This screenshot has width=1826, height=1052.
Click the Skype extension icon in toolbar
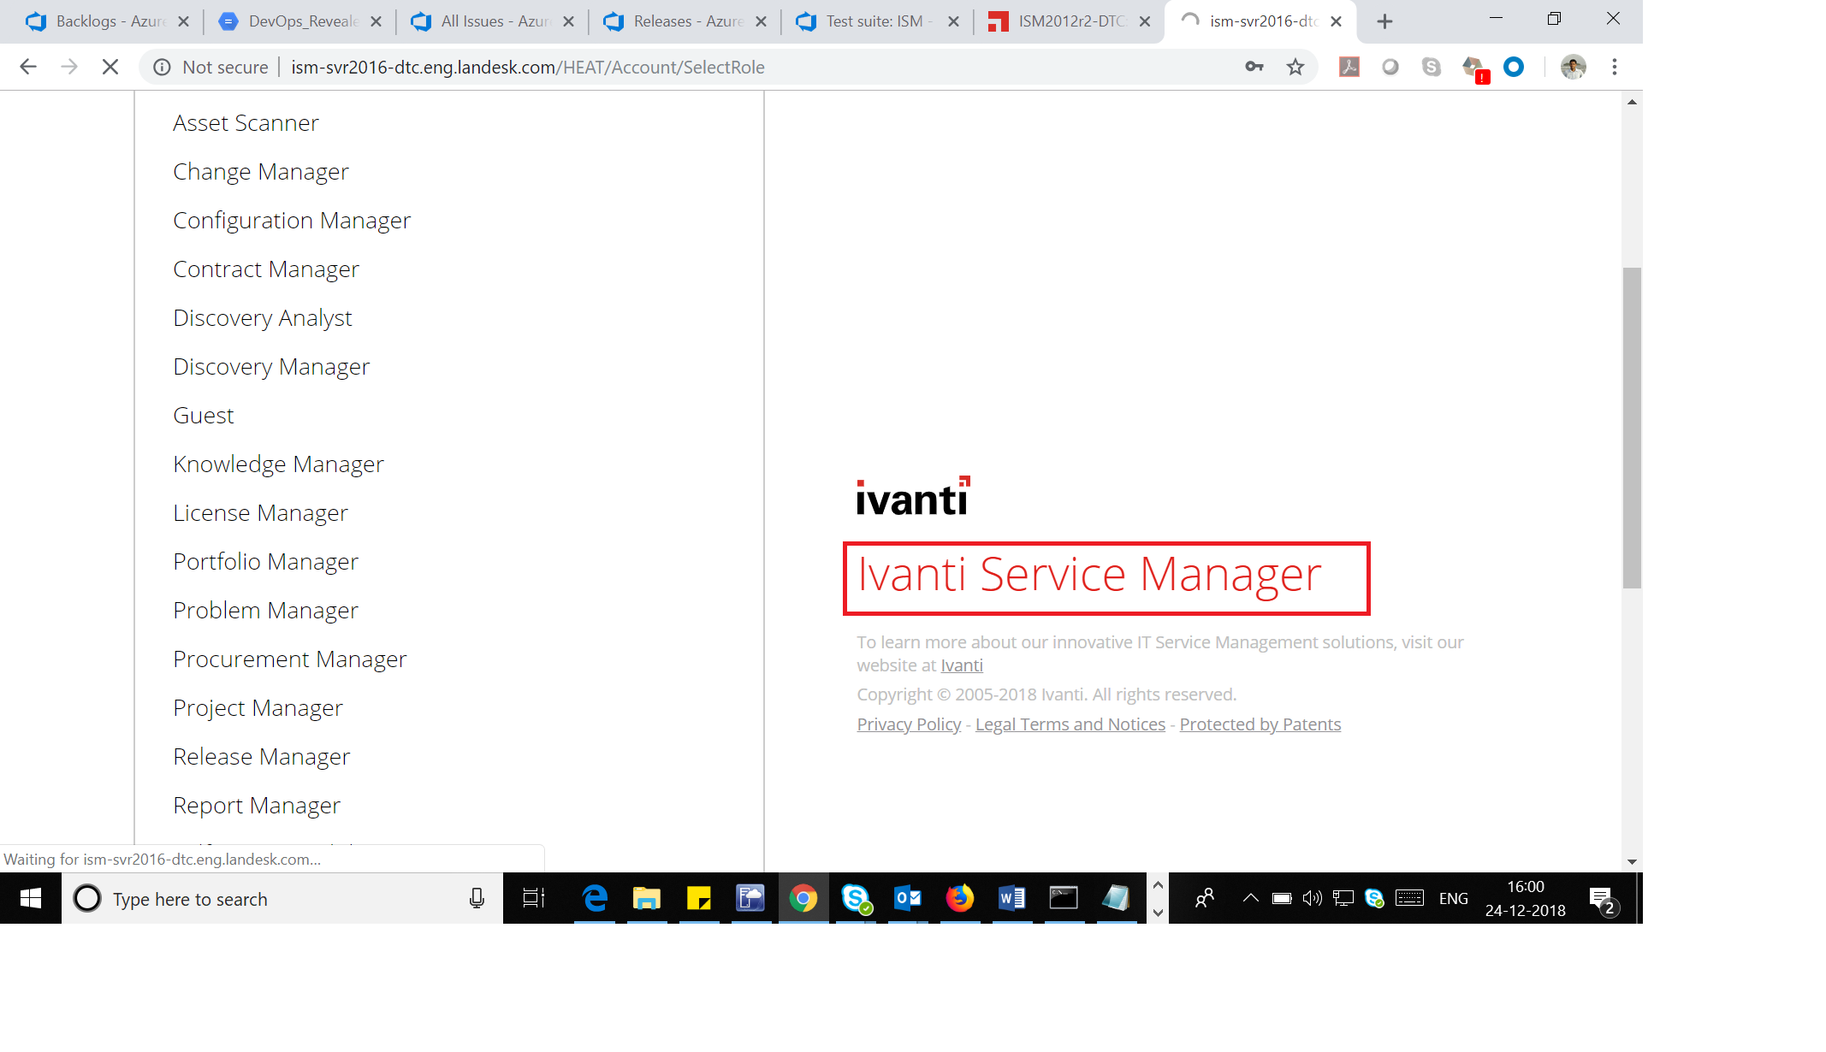coord(1432,67)
